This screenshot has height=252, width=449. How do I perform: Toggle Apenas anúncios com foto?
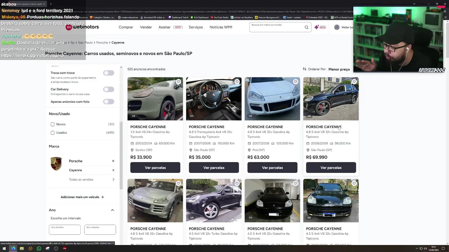(108, 101)
